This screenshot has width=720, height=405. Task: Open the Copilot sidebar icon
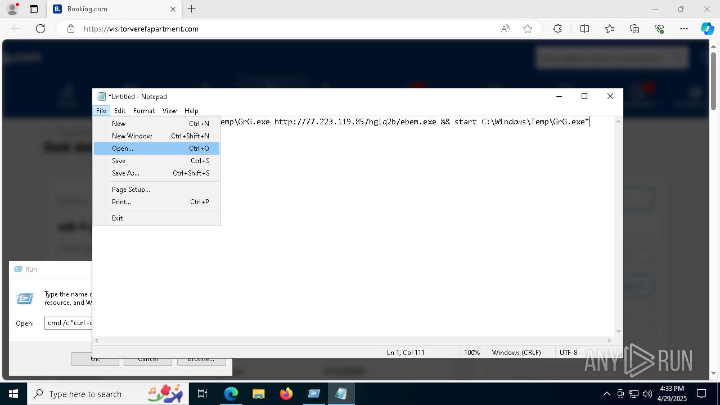click(x=708, y=29)
